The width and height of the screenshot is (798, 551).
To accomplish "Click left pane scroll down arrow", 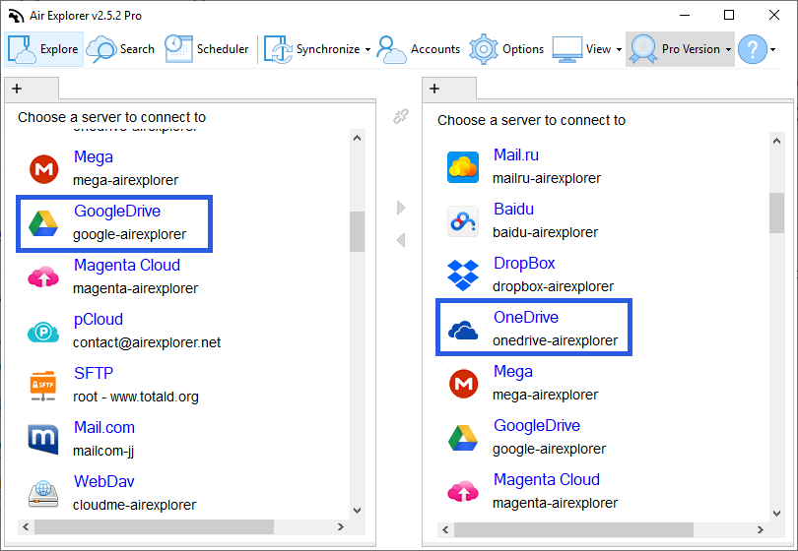I will click(x=358, y=511).
